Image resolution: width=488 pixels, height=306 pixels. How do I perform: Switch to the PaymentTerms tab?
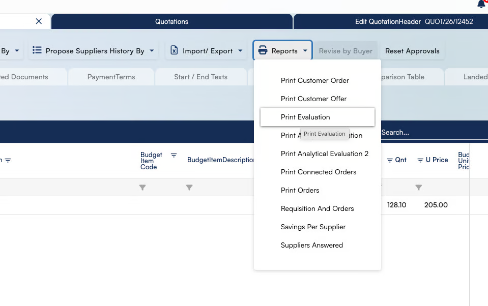(x=111, y=77)
